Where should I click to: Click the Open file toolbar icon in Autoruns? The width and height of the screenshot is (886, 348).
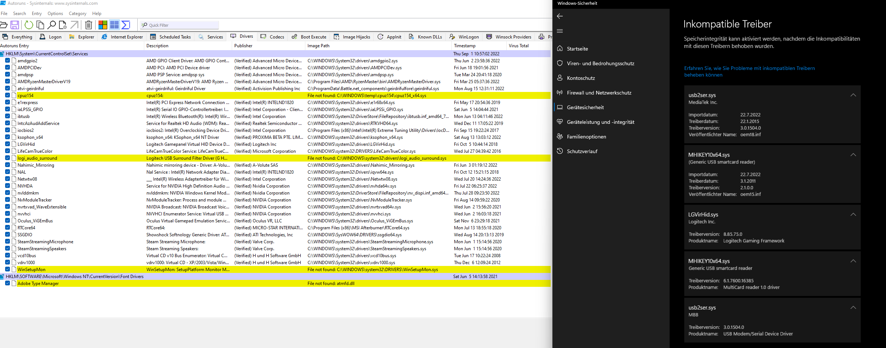[3, 25]
